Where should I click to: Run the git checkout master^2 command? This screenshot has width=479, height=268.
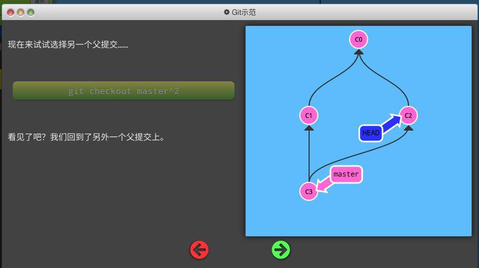(123, 91)
